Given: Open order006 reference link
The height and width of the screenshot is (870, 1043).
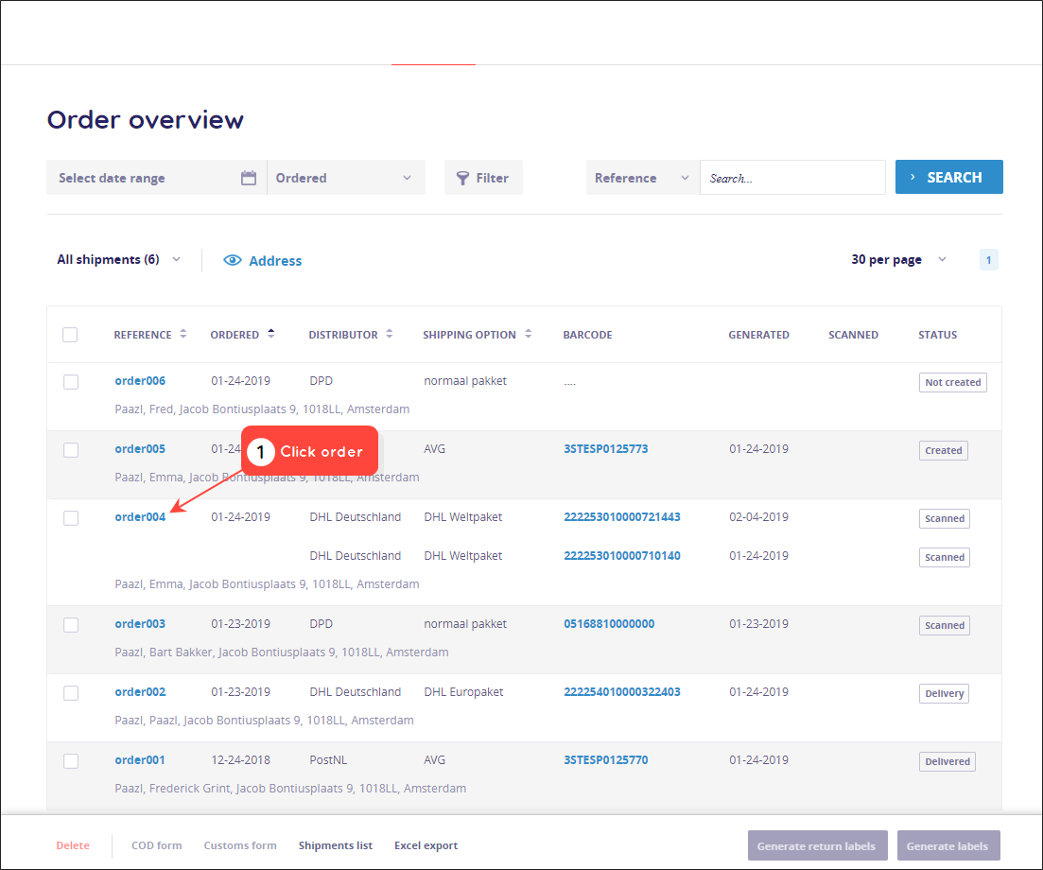Looking at the screenshot, I should tap(140, 380).
